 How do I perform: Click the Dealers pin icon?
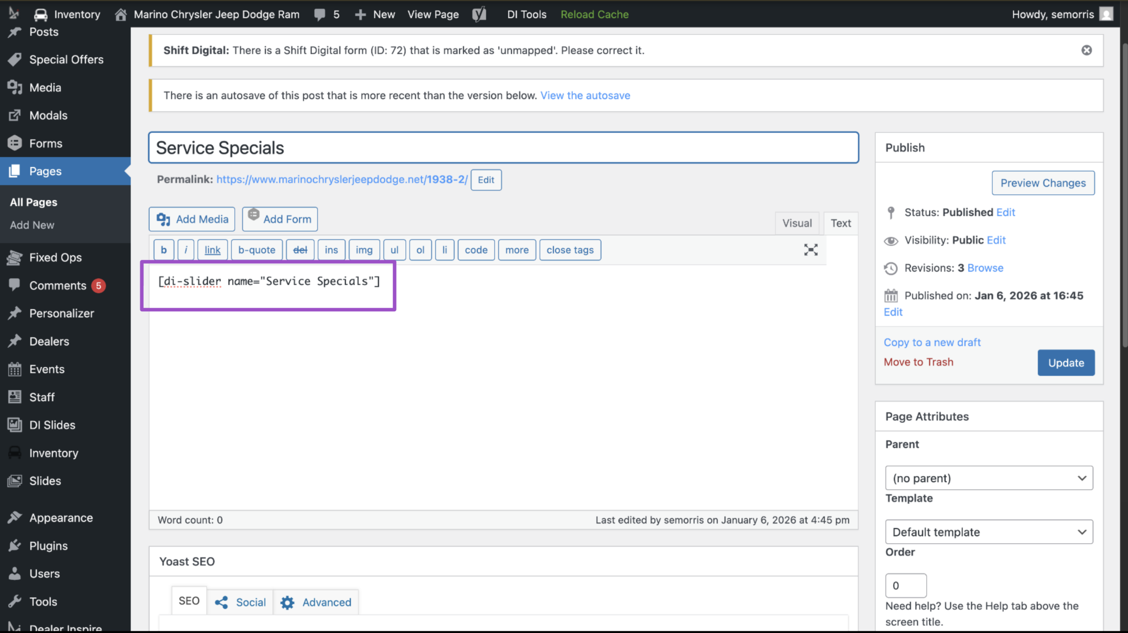pyautogui.click(x=15, y=341)
